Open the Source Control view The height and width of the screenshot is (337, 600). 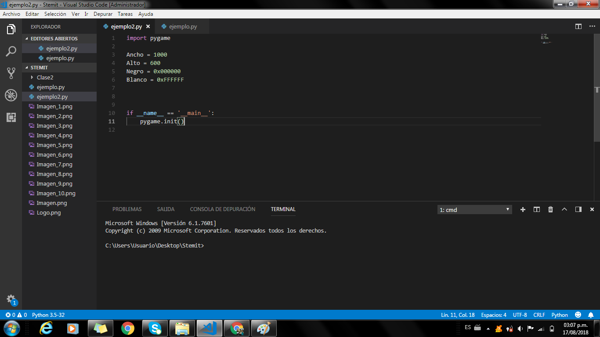pyautogui.click(x=11, y=73)
